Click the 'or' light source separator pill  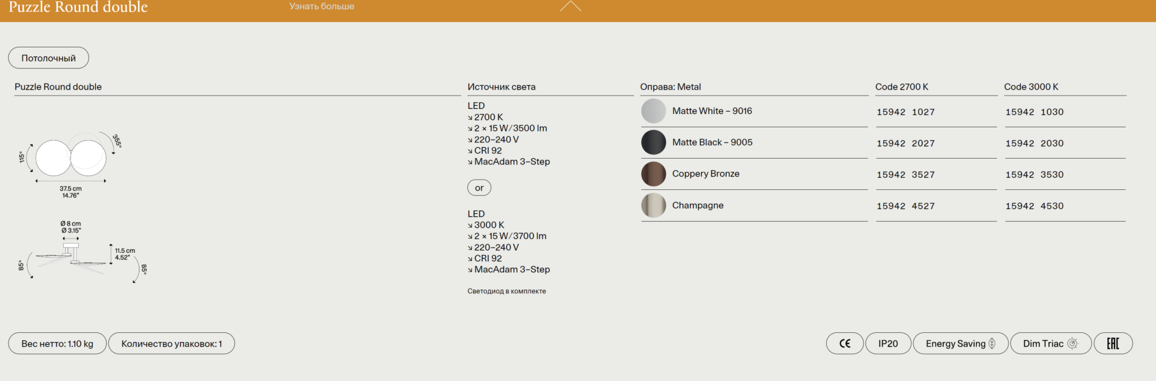pos(479,188)
